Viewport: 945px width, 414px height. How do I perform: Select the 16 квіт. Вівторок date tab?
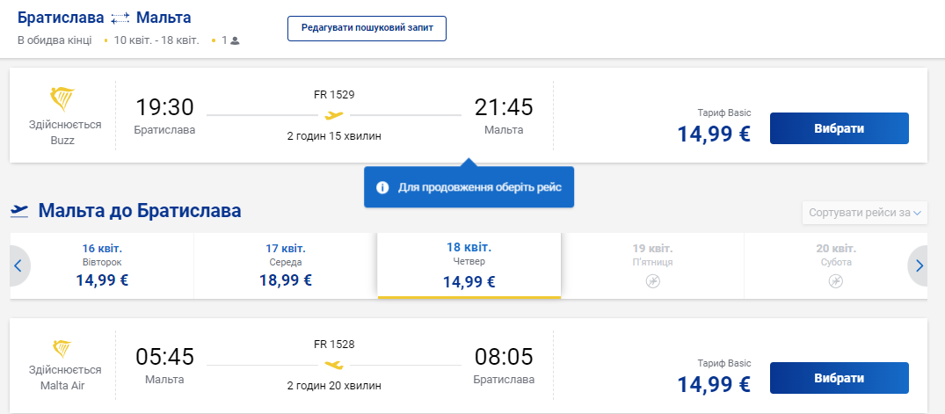(x=101, y=265)
